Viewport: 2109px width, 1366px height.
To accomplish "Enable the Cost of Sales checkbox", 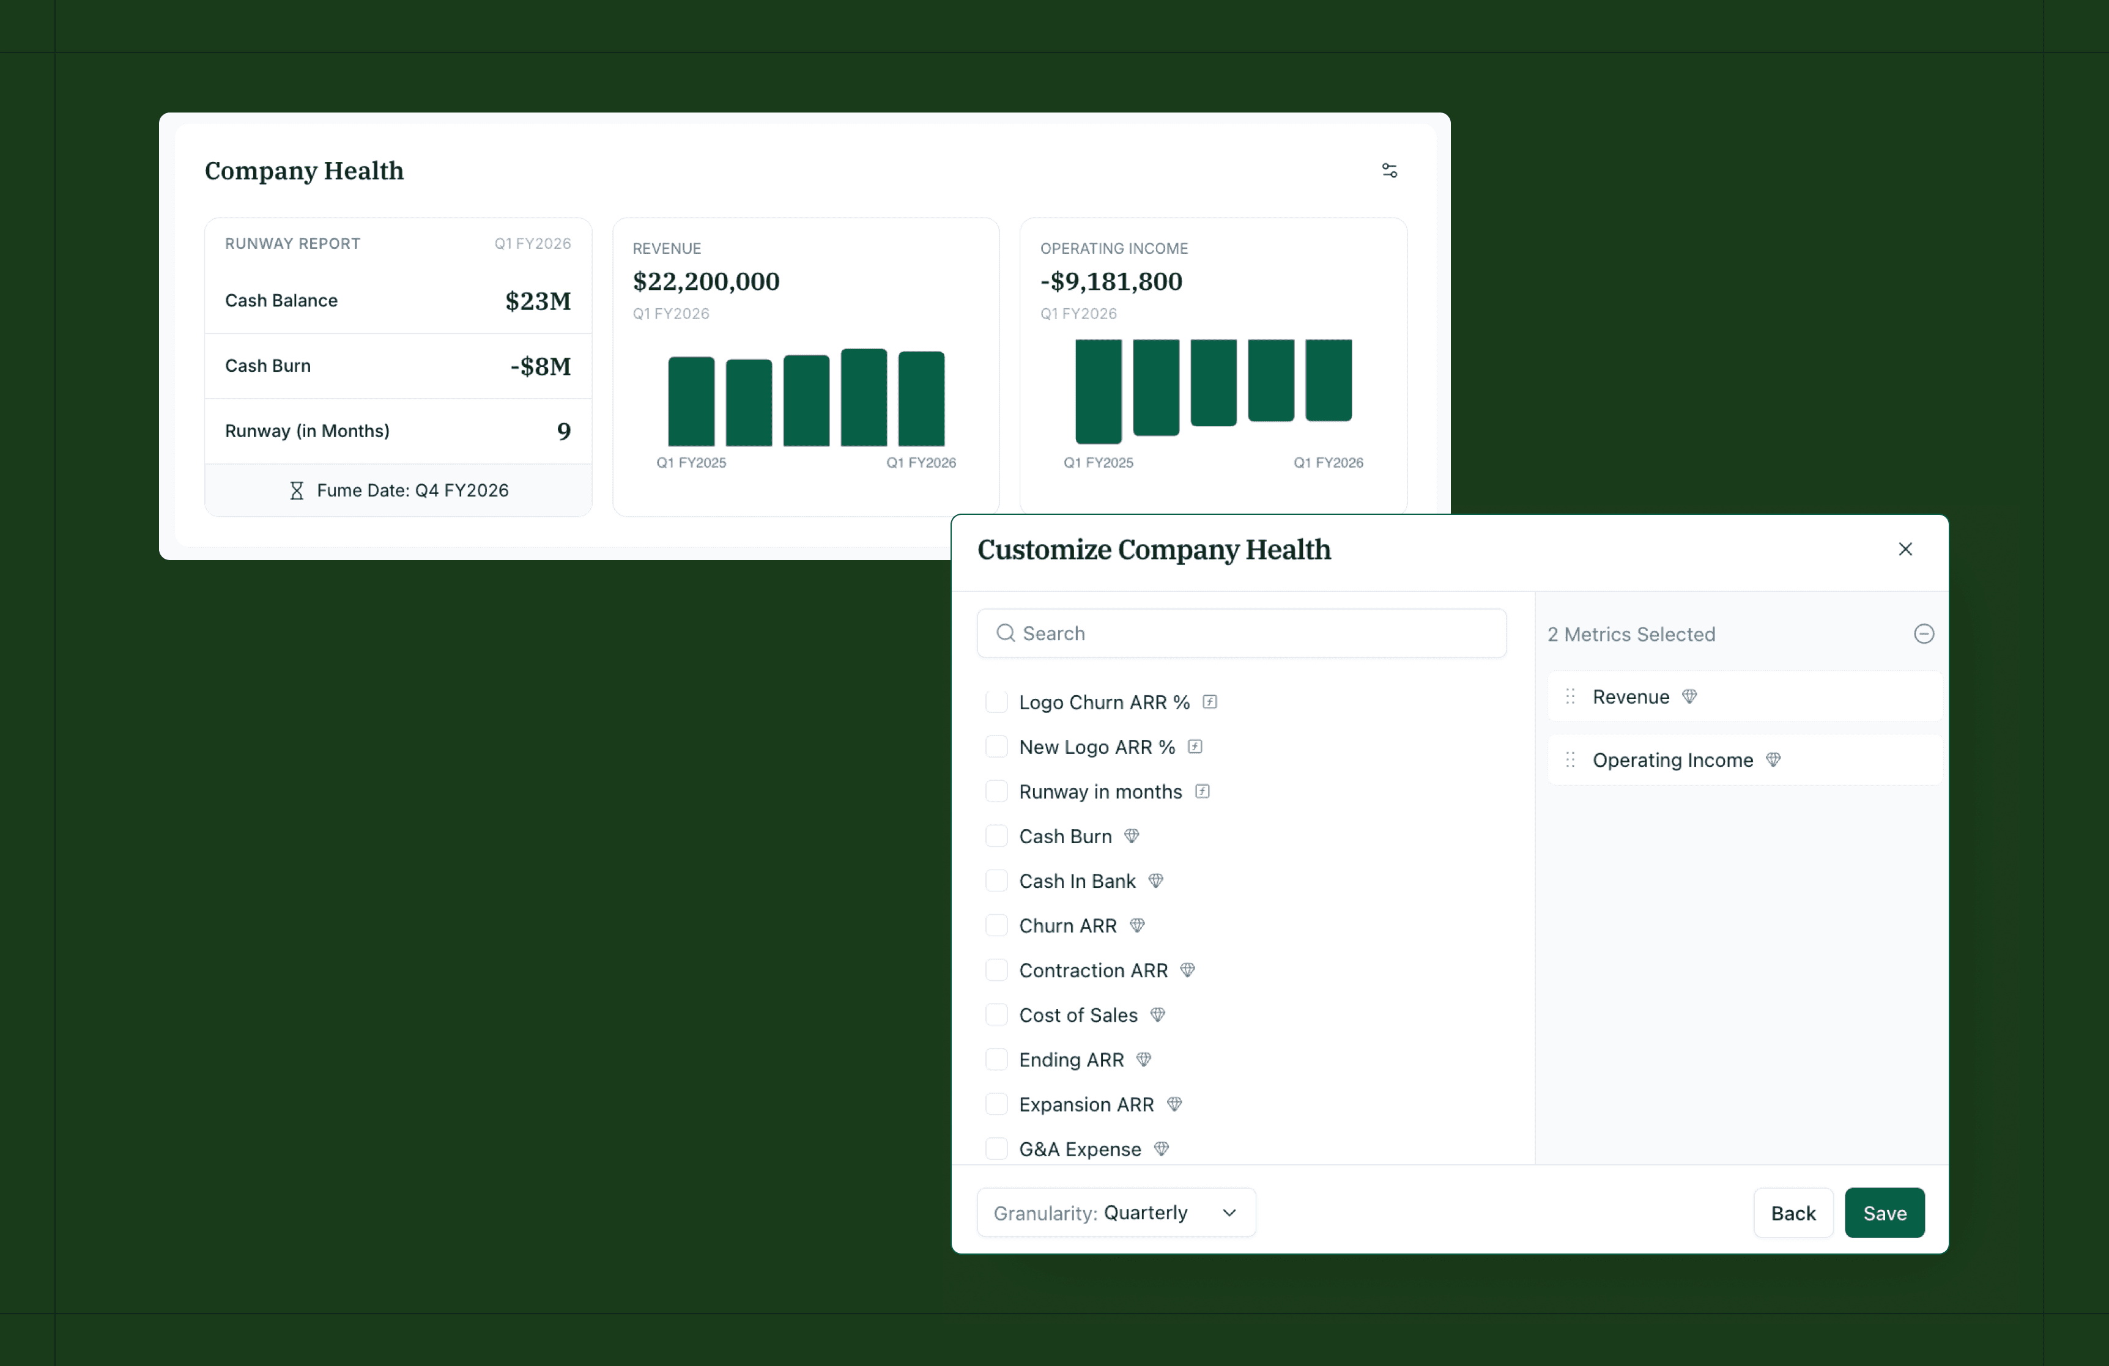I will [x=996, y=1015].
